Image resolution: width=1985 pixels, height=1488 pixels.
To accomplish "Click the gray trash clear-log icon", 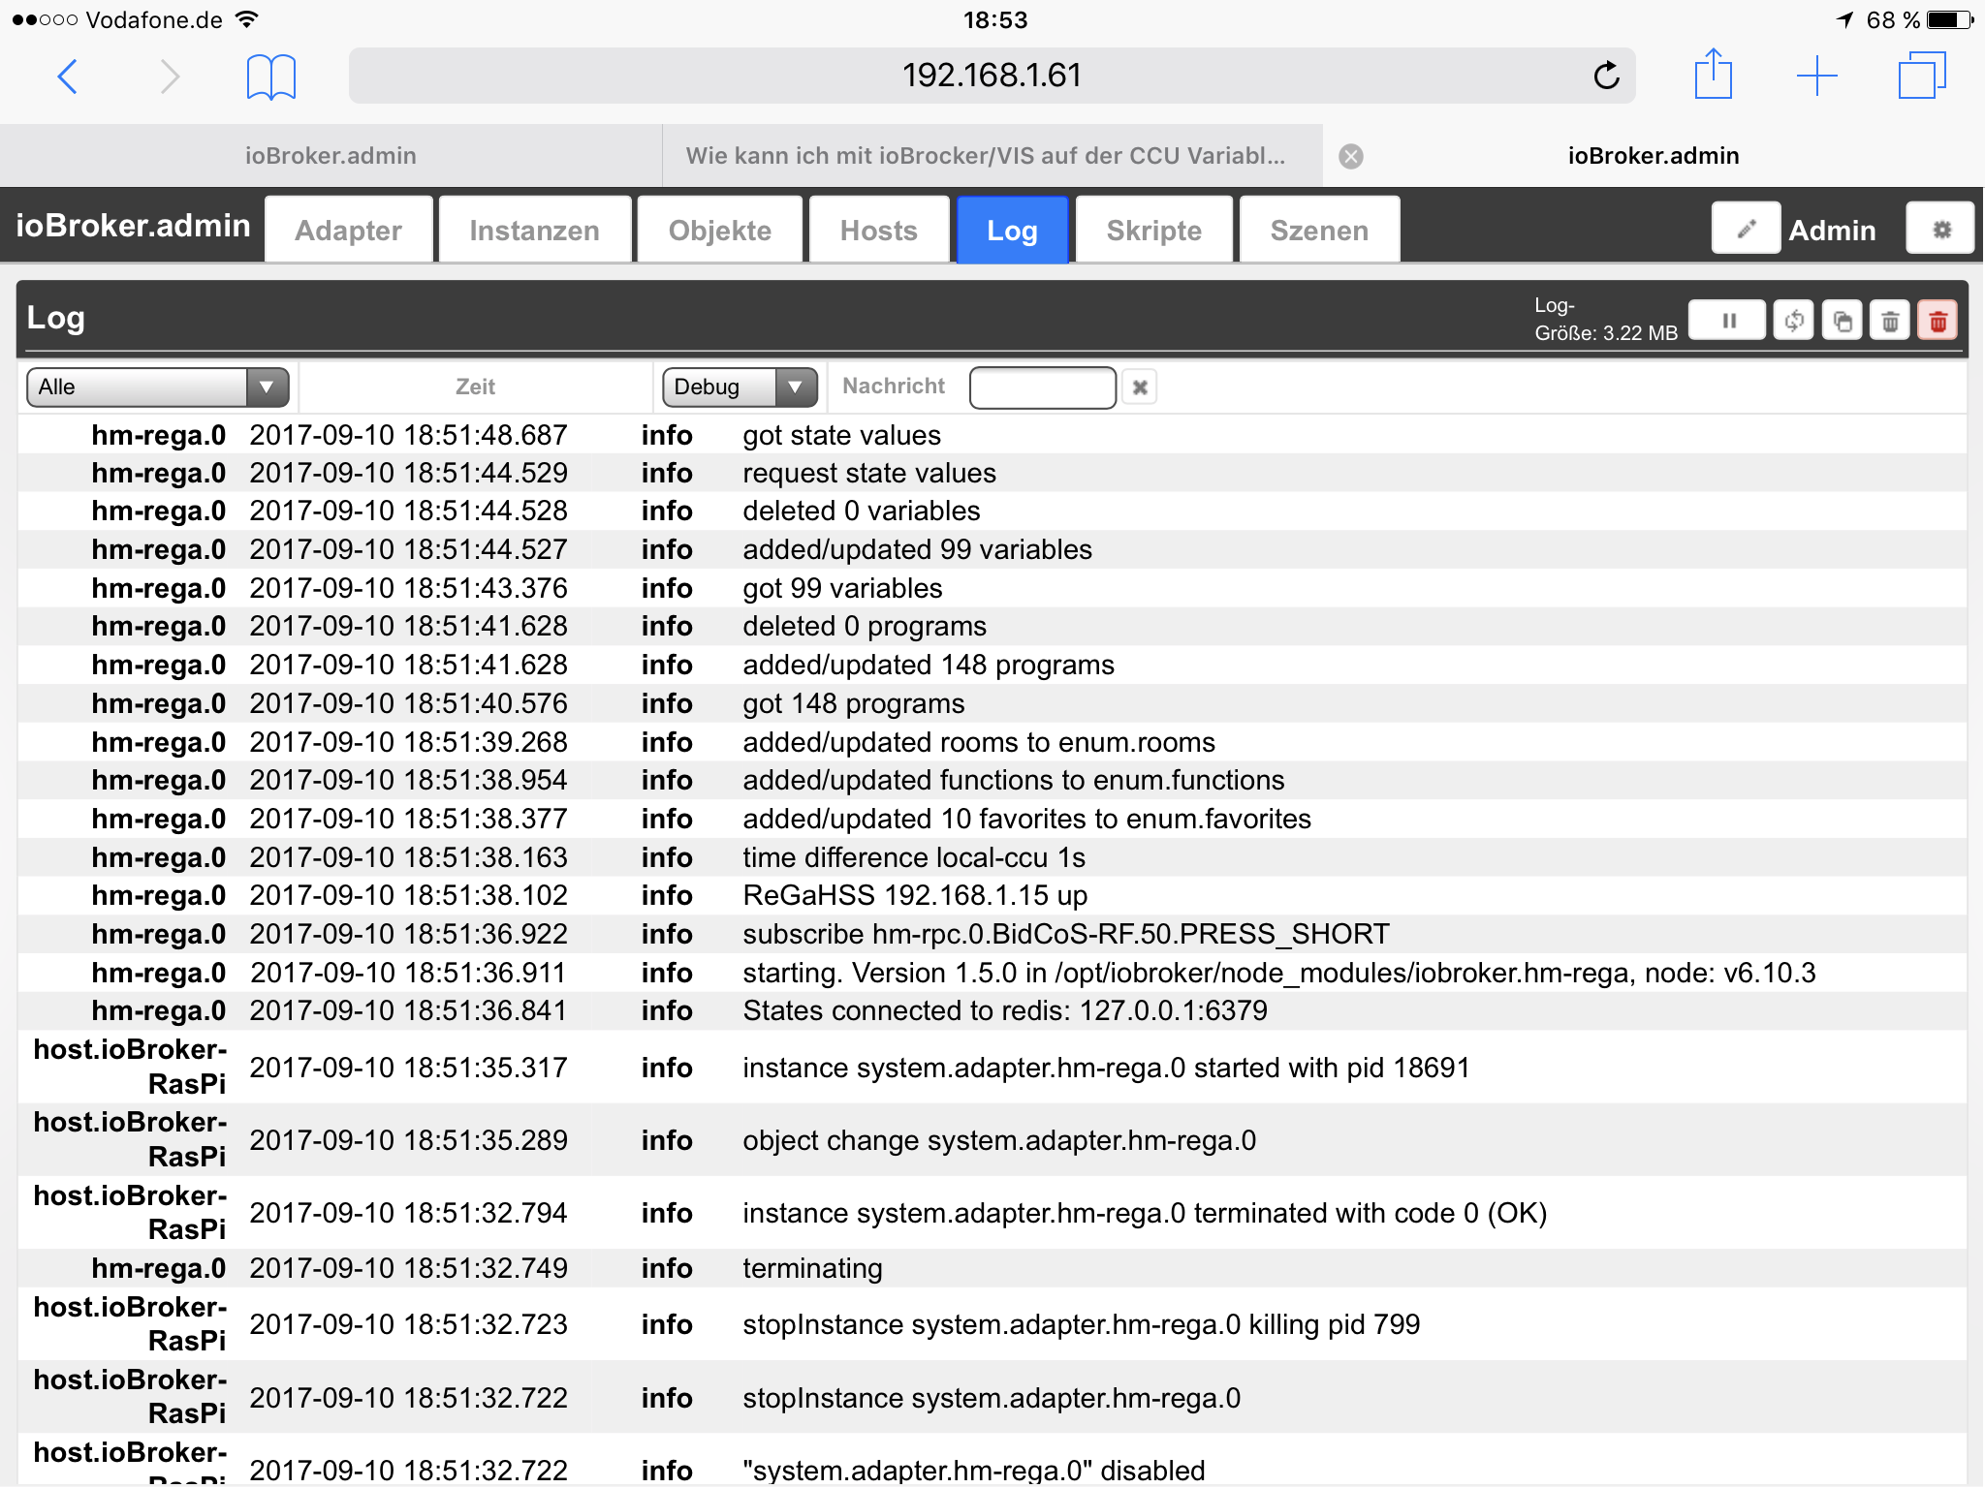I will [x=1889, y=321].
